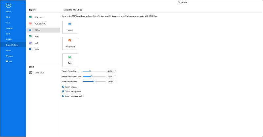Screen dimensions: 263x137
Task: Click the Exit icon in sidebar
Action: pyautogui.click(x=7, y=61)
